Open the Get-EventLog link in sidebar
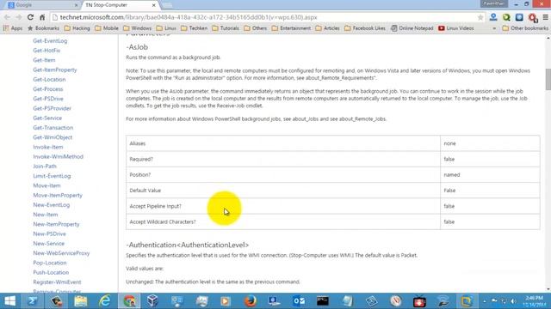This screenshot has width=551, height=309. point(50,40)
